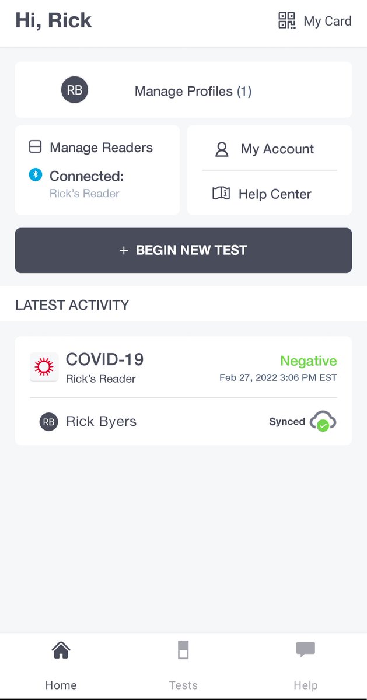Tap the Help Center book icon
367x700 pixels.
coord(221,194)
